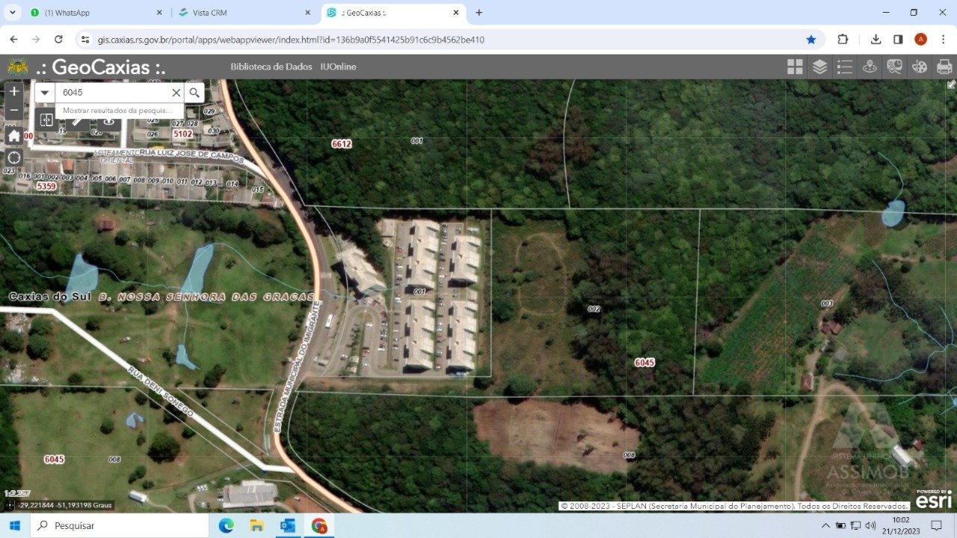Open the Biblioteca de Dados menu
This screenshot has width=957, height=538.
tap(271, 67)
